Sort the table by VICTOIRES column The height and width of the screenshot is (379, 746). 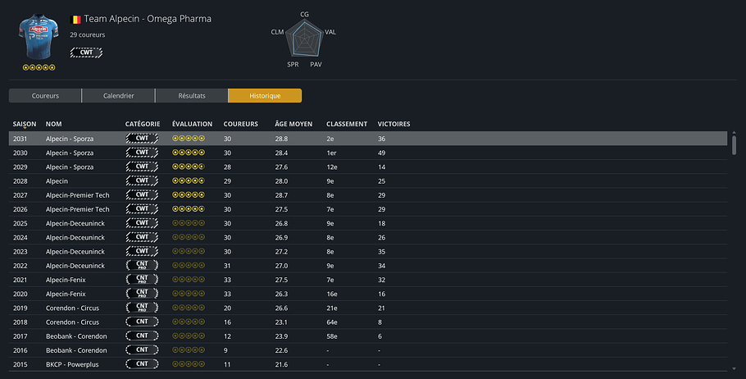point(393,124)
